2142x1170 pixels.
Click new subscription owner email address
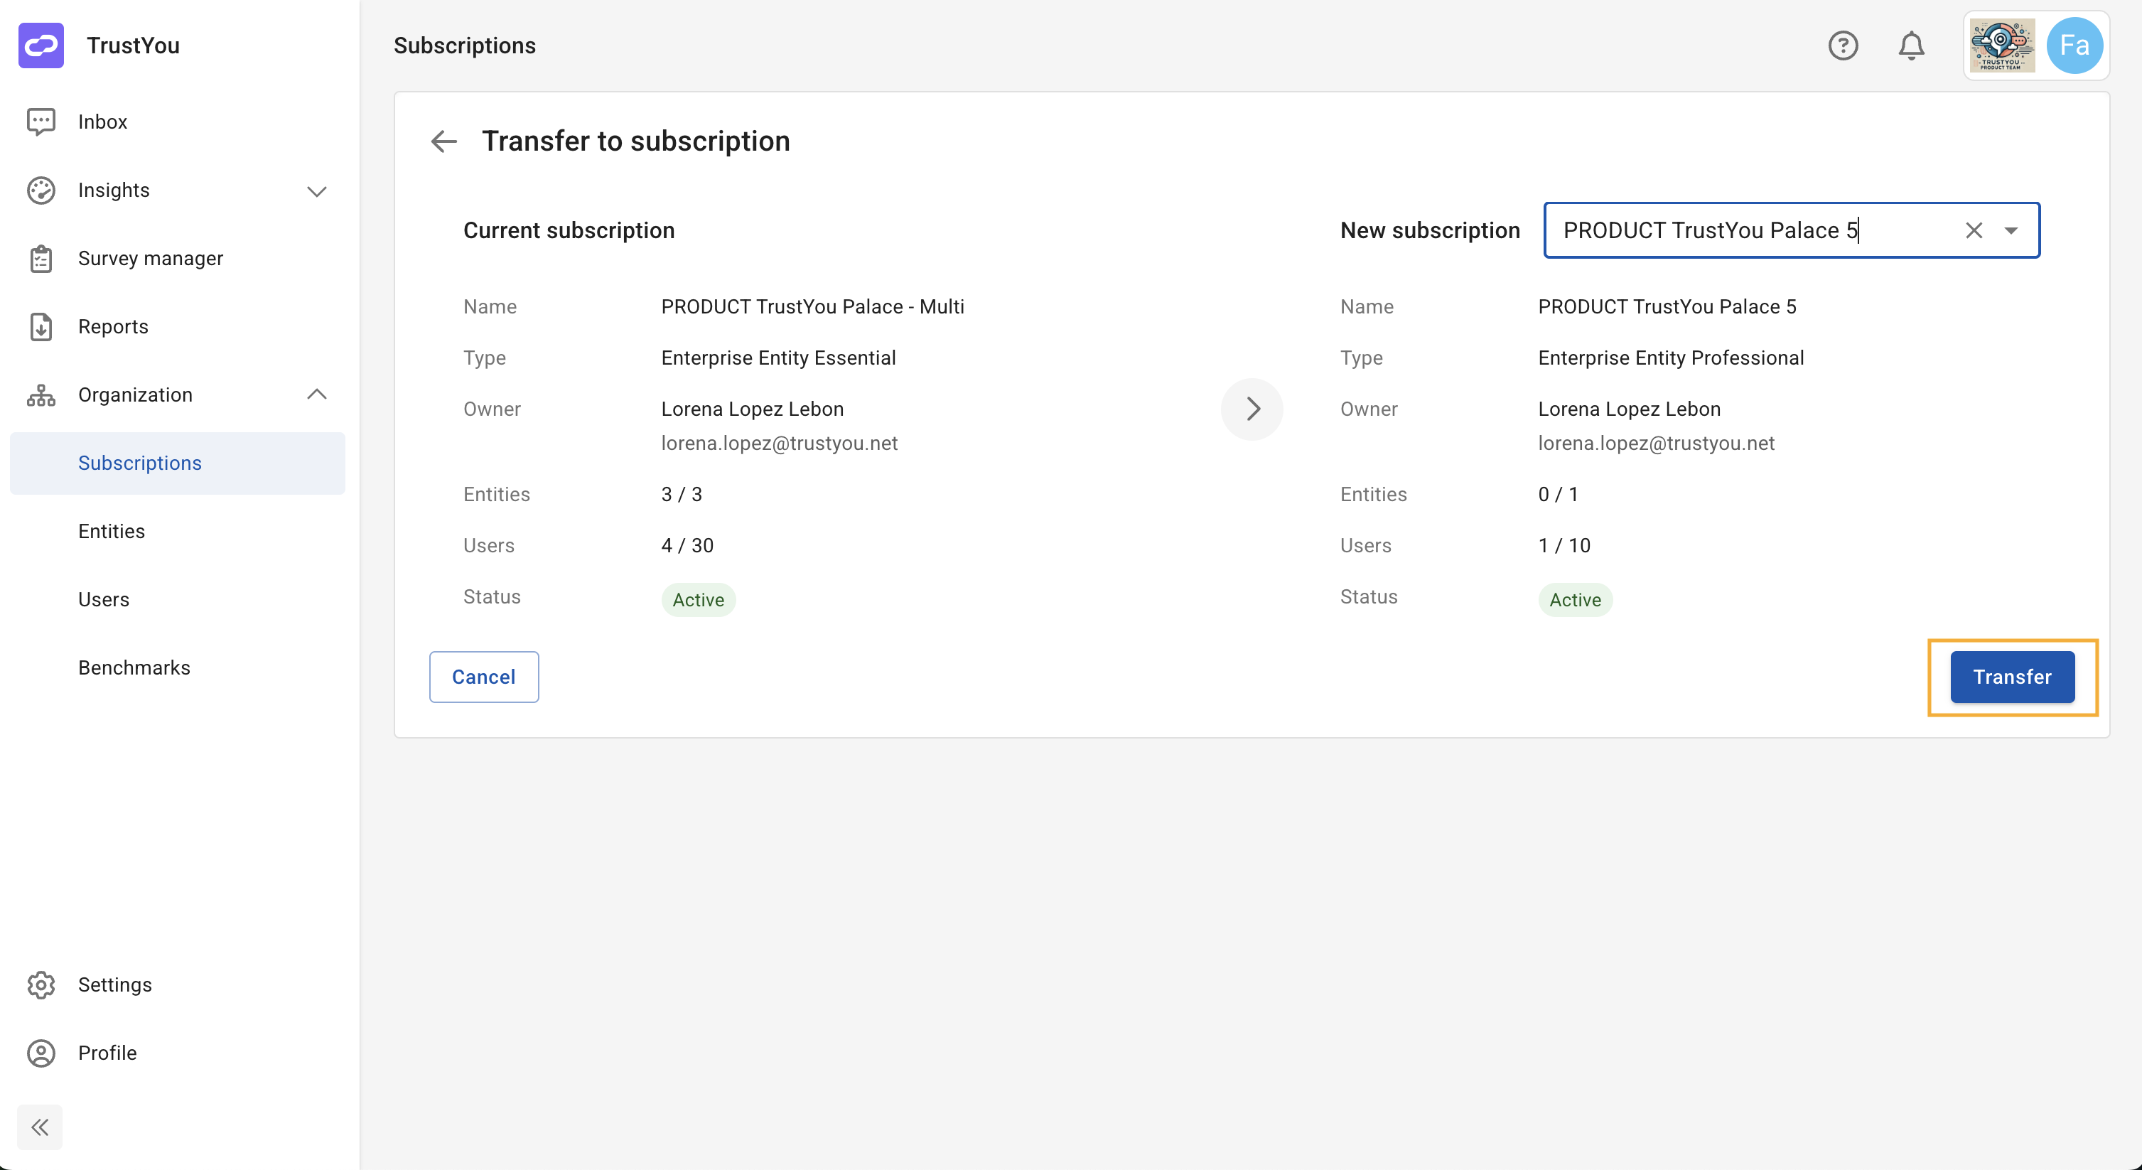1657,444
